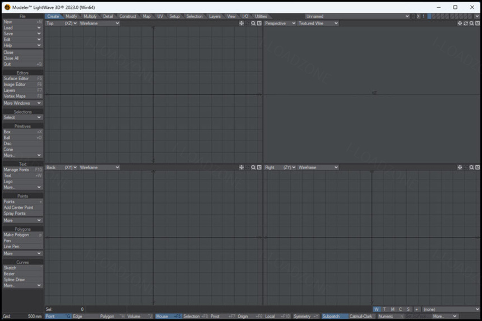Click the plus button beside the S map button
Viewport: 482px width, 321px height.
tap(416, 309)
